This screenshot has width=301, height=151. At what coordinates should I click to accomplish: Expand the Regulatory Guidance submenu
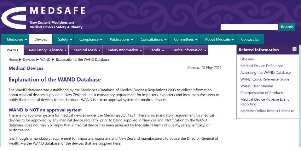48,50
